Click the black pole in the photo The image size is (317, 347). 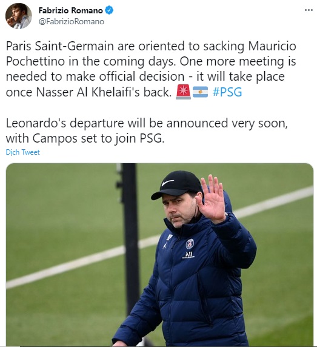point(130,238)
